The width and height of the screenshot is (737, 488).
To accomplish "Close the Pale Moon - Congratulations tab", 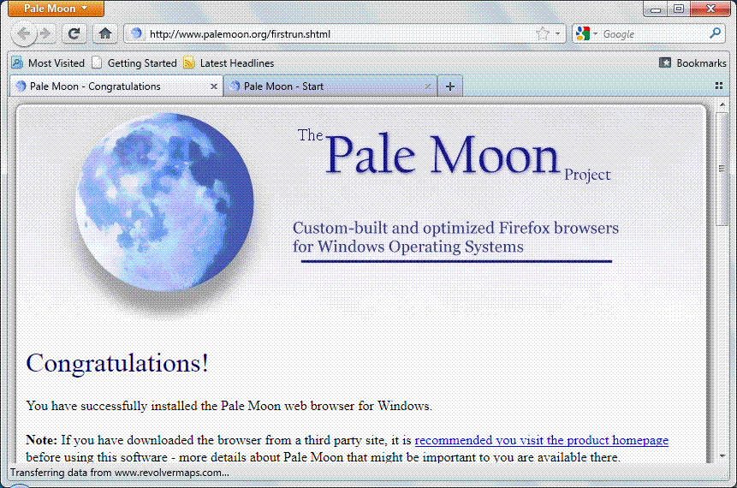I will (214, 86).
